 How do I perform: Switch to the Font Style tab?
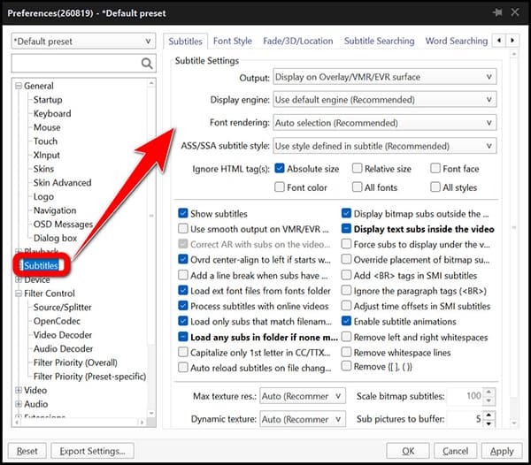(x=232, y=41)
